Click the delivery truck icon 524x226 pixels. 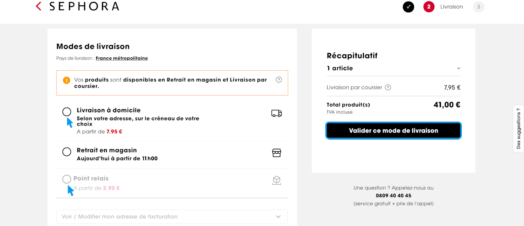[x=277, y=113]
